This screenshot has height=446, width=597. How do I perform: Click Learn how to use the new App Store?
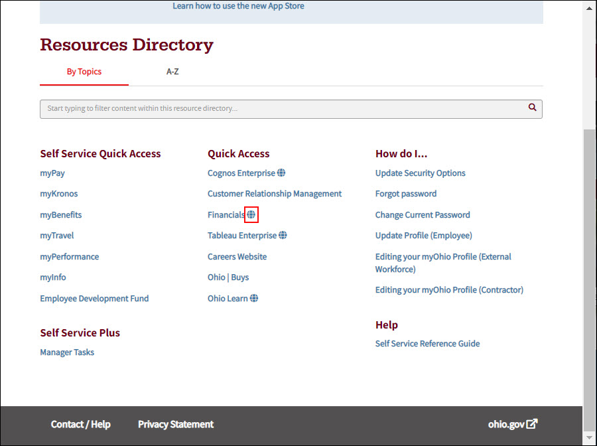[x=238, y=5]
